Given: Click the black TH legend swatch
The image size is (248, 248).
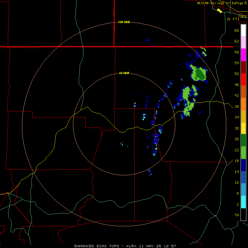Looking at the screenshot, I should [x=243, y=214].
